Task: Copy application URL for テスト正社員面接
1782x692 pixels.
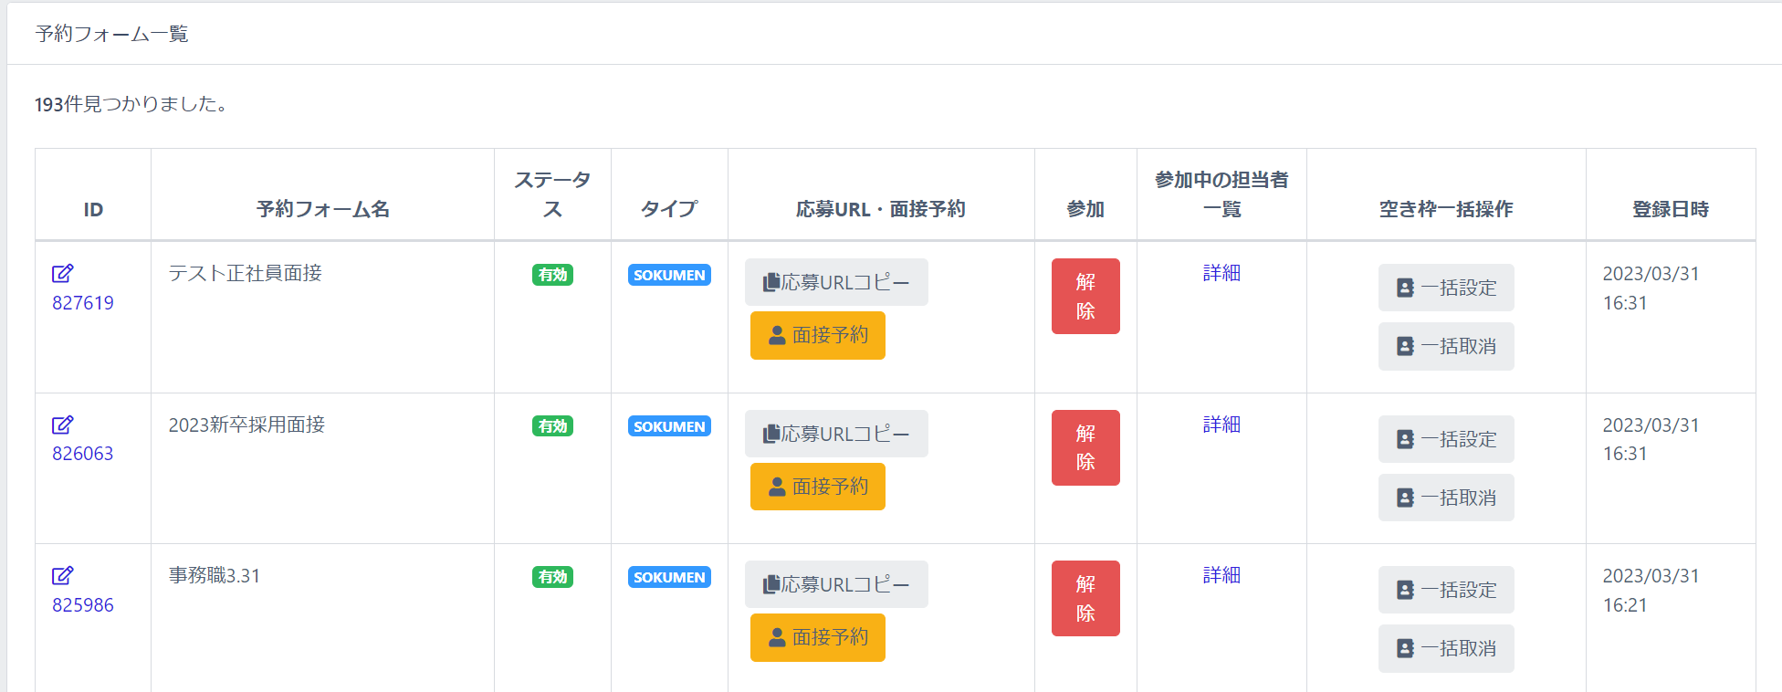Action: (x=836, y=282)
